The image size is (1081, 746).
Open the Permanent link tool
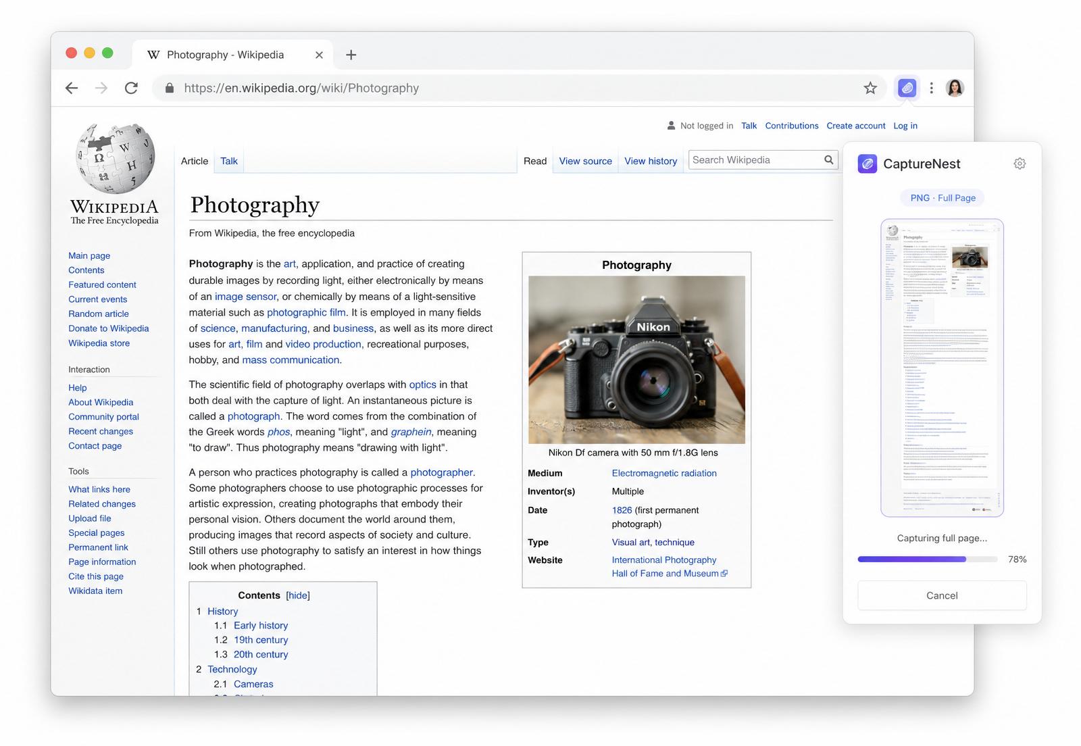pyautogui.click(x=98, y=547)
